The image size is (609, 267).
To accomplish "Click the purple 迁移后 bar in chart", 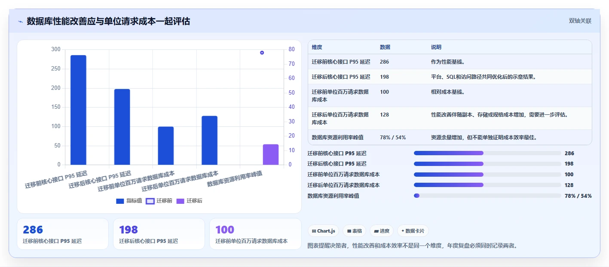I will (x=271, y=154).
